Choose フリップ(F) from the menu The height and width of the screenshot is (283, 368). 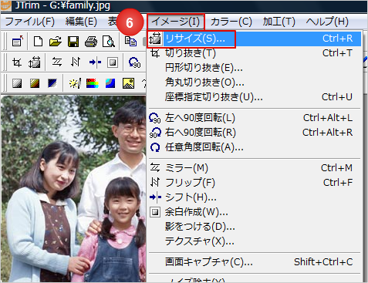(255, 183)
